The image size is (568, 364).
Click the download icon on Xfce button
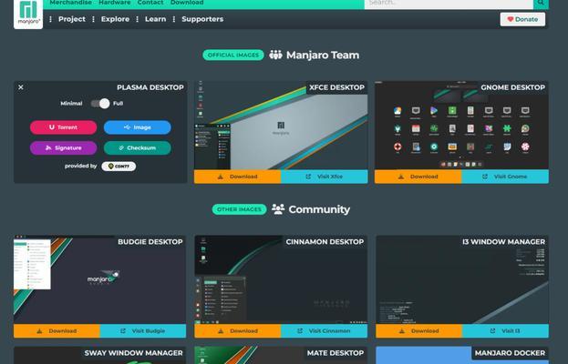click(221, 177)
